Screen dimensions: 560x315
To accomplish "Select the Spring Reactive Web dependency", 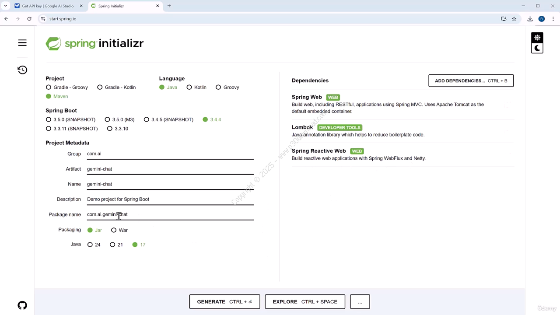I will [x=402, y=154].
